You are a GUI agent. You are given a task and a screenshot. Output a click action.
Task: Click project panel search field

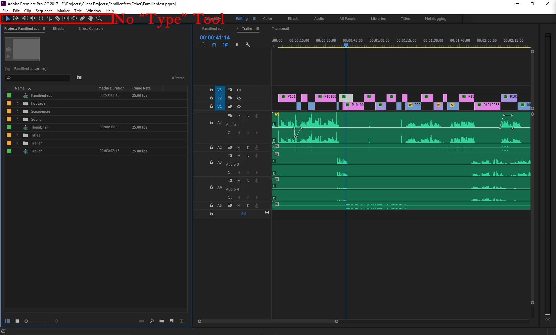tap(38, 78)
